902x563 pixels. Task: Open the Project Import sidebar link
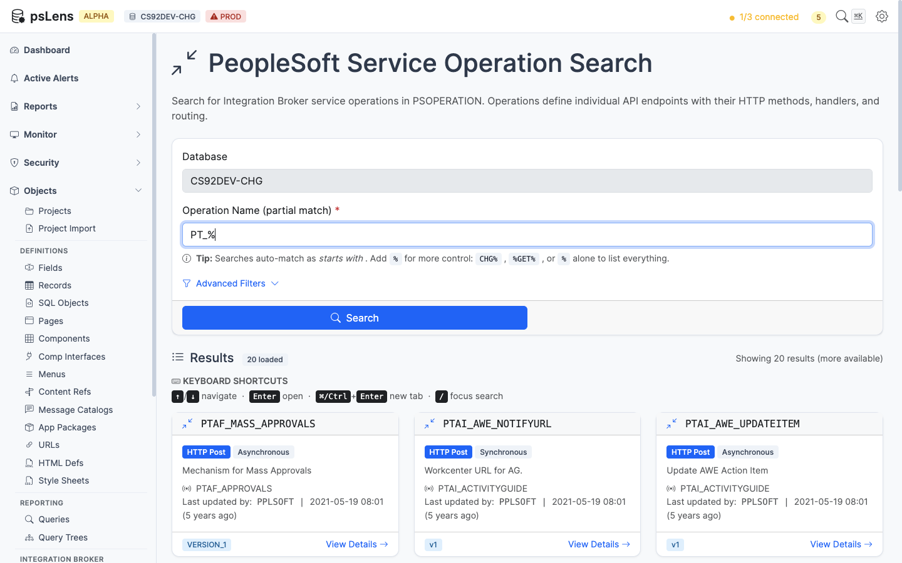(66, 228)
